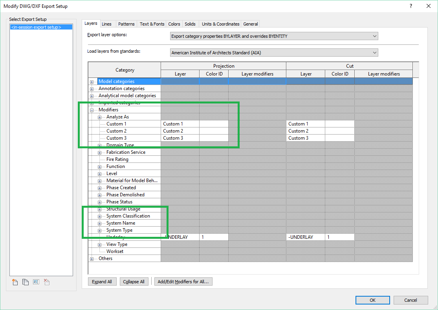The height and width of the screenshot is (310, 438).
Task: Open the Load layers from standards dropdown
Action: (374, 52)
